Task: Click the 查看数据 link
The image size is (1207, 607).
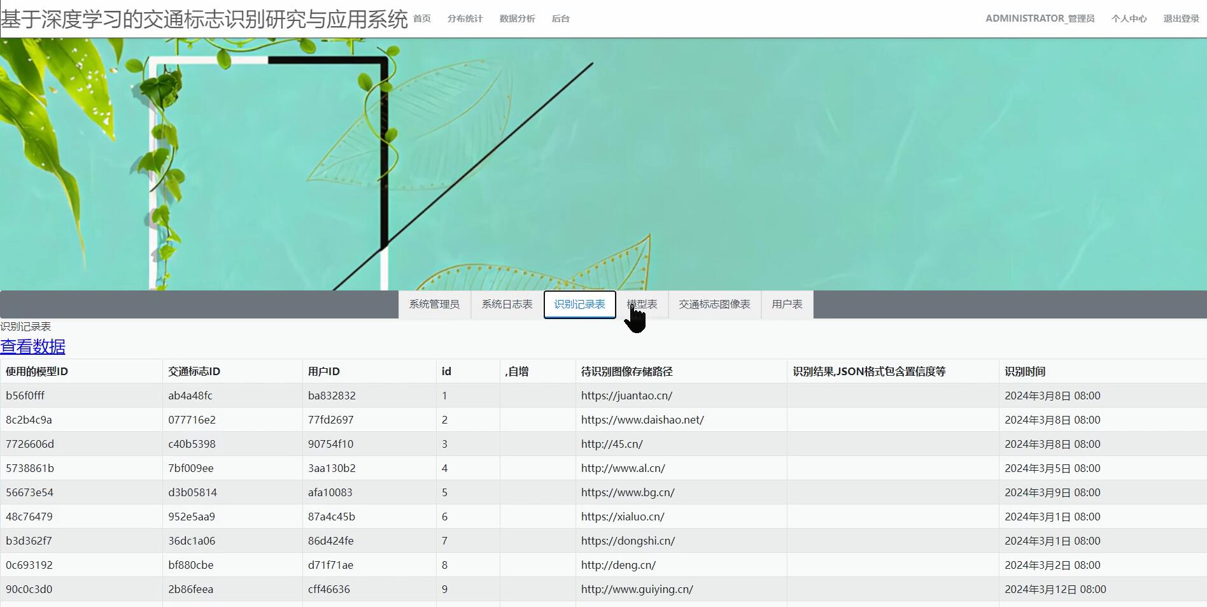Action: 33,346
